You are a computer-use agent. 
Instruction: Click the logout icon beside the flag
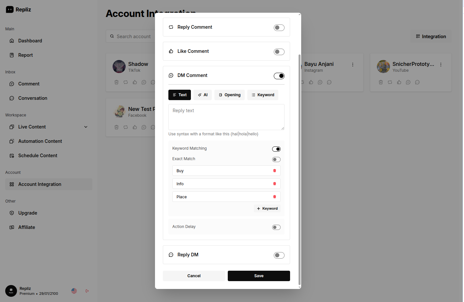(87, 291)
